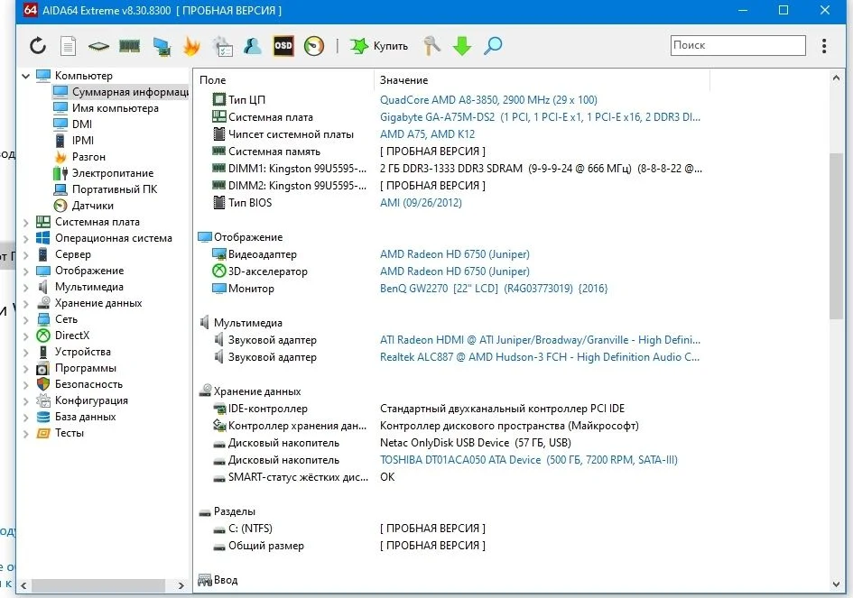Viewport: 853px width, 598px height.
Task: Expand the Отображение tree node
Action: click(x=25, y=271)
